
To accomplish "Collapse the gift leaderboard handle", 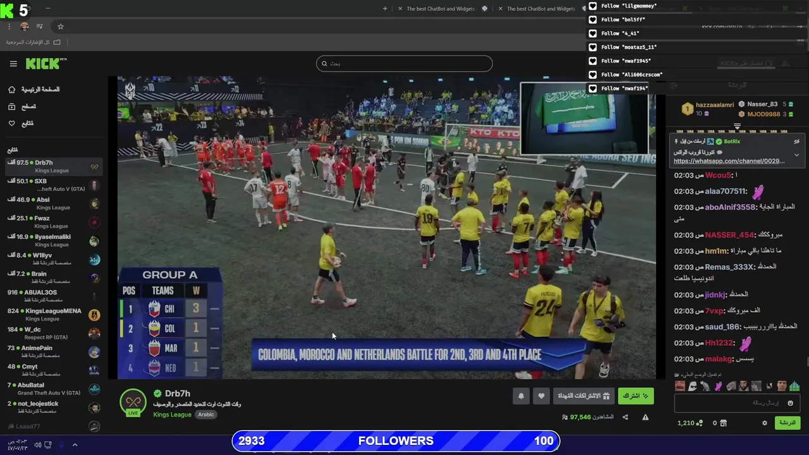I will [737, 126].
